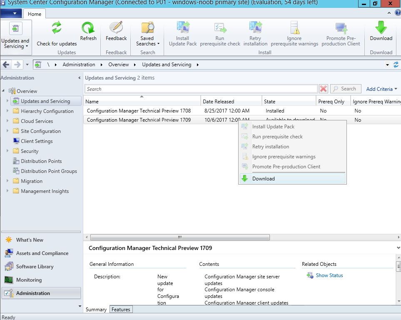Open the Software Library workspace icon
This screenshot has height=320, width=401.
9,267
